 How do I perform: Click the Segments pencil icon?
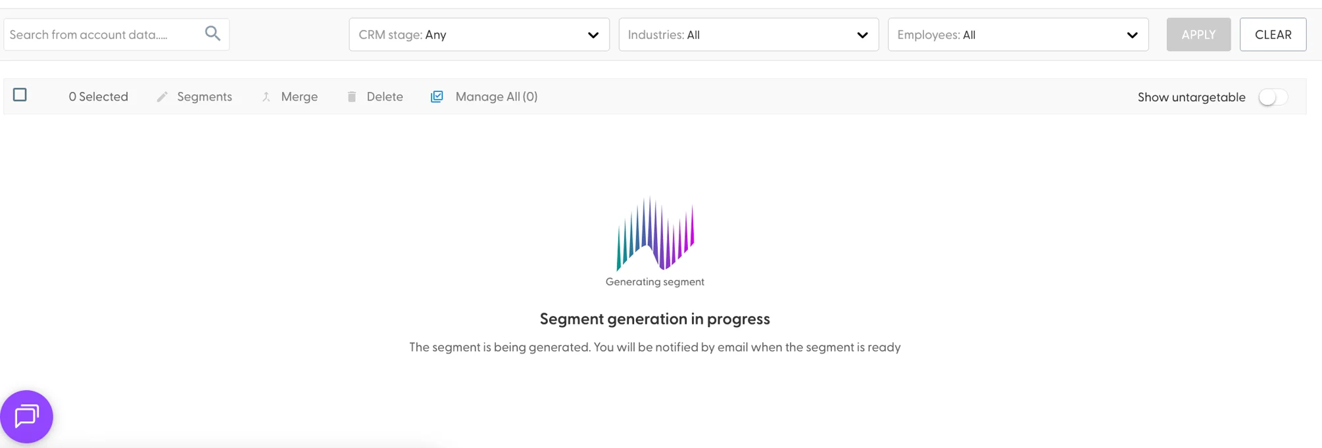[162, 97]
